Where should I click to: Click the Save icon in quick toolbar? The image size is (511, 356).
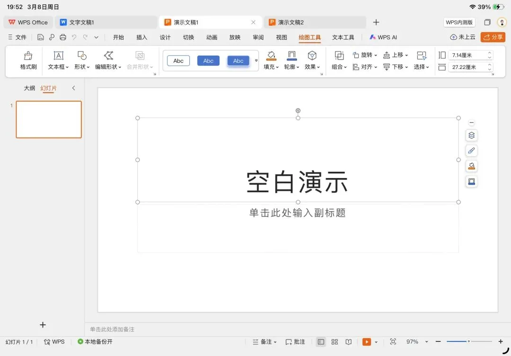[x=40, y=37]
